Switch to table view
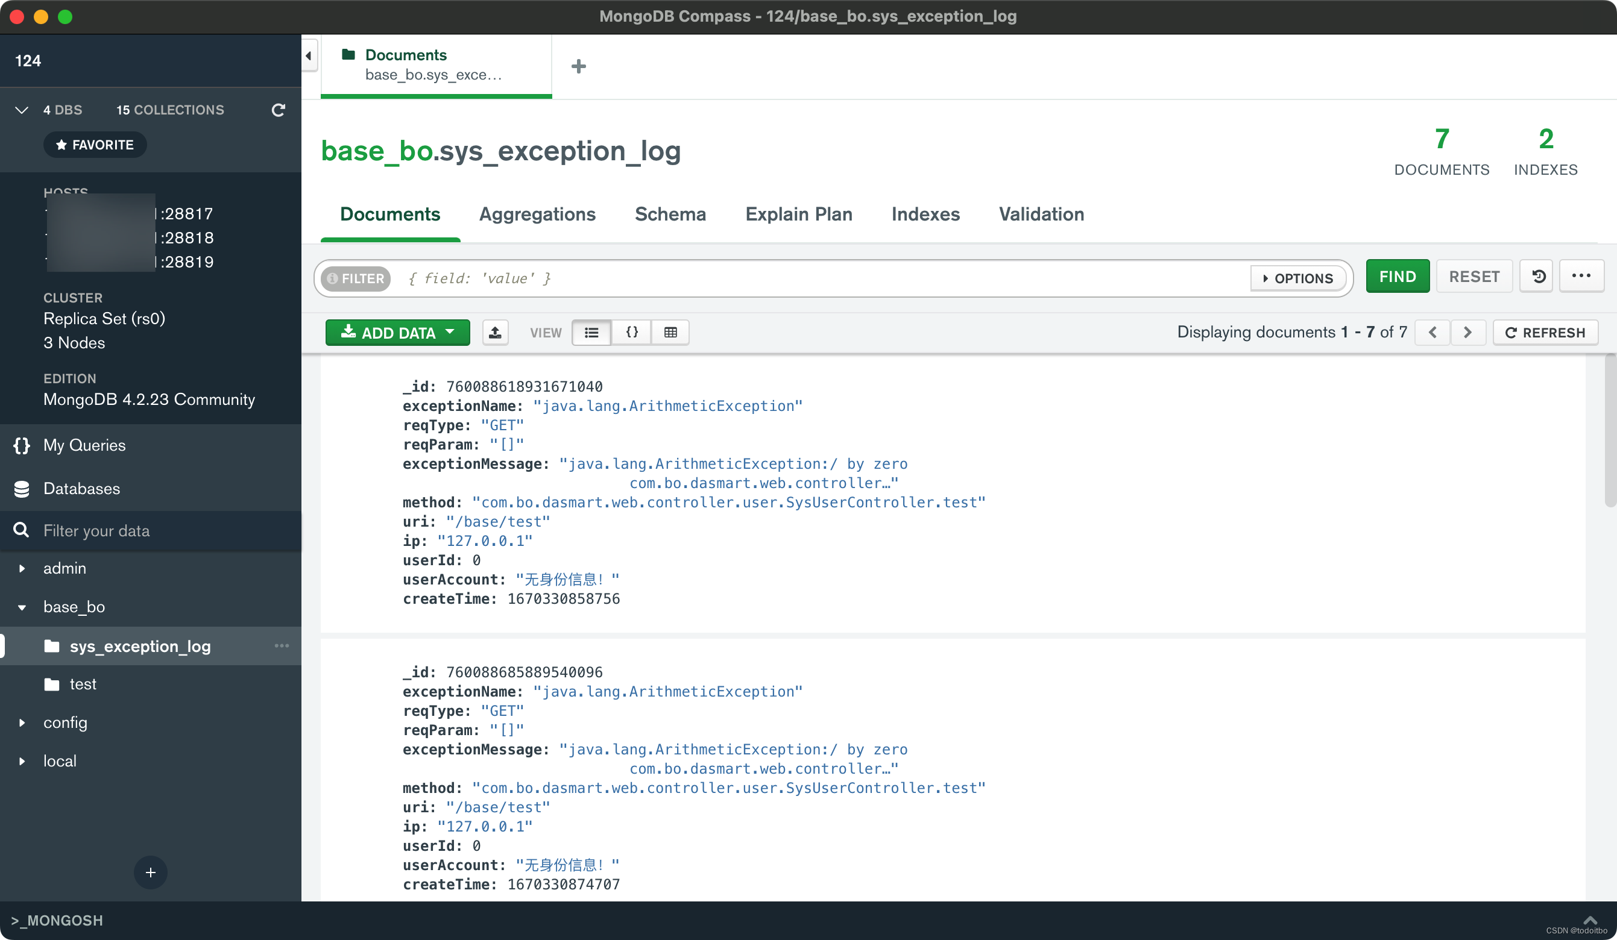Viewport: 1617px width, 940px height. coord(670,333)
